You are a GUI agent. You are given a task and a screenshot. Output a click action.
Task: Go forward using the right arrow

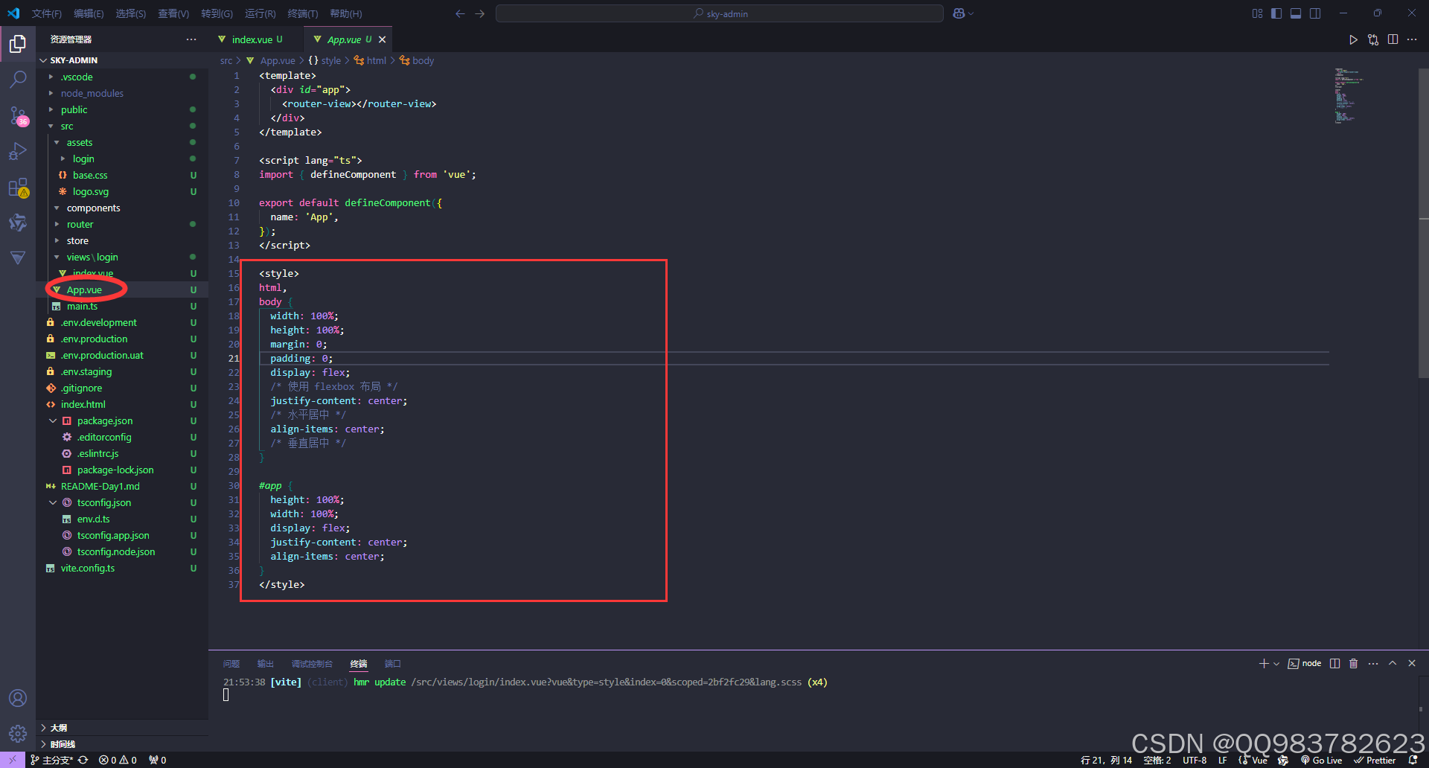479,13
